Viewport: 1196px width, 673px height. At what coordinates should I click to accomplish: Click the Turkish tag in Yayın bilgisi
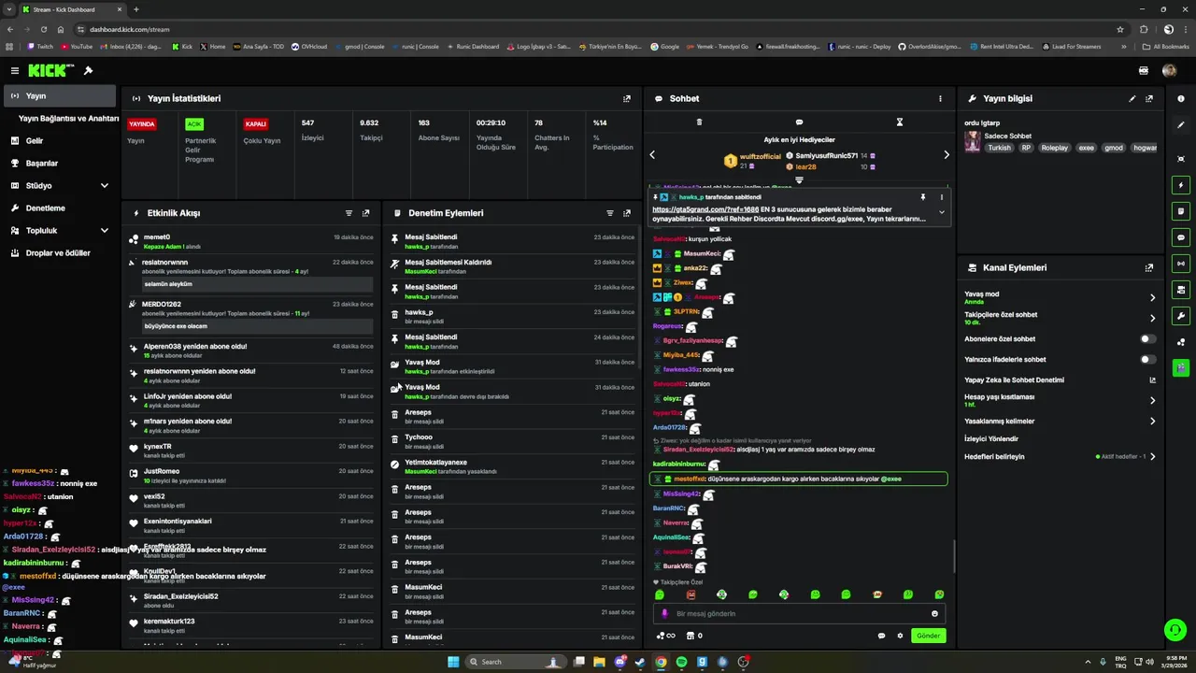(x=1000, y=148)
